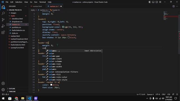
Task: Open the Edit menu
Action: click(12, 2)
